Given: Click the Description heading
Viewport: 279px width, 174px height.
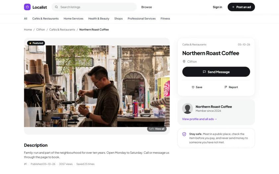Looking at the screenshot, I should pos(36,145).
